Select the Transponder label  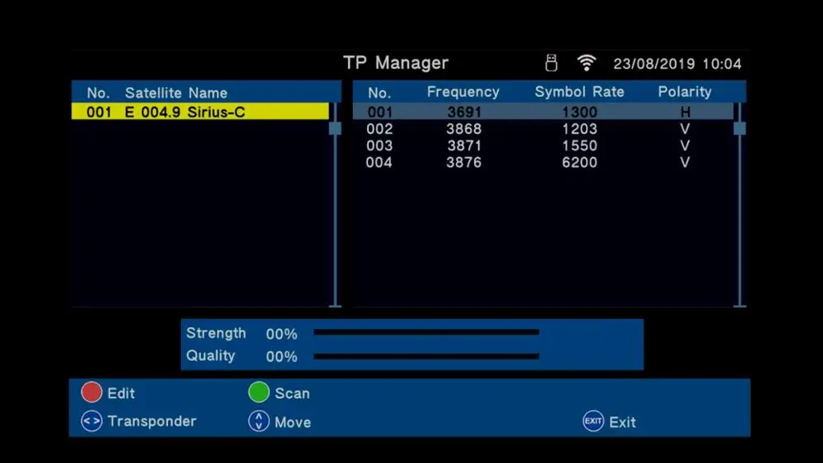152,421
